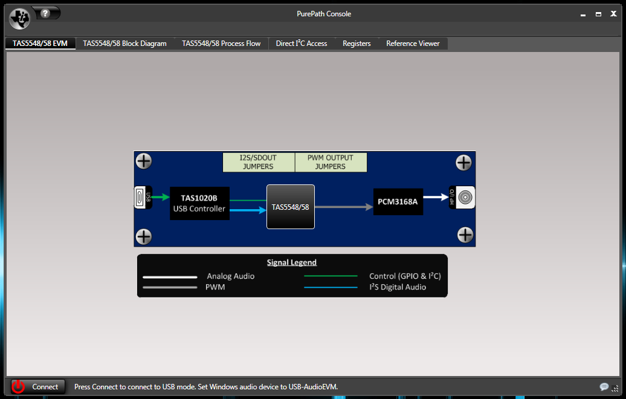
Task: Switch to the TAS5548/58 Process Flow tab
Action: tap(221, 43)
